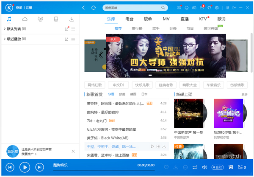Play the highlighted 于湉 song row

coord(152,146)
